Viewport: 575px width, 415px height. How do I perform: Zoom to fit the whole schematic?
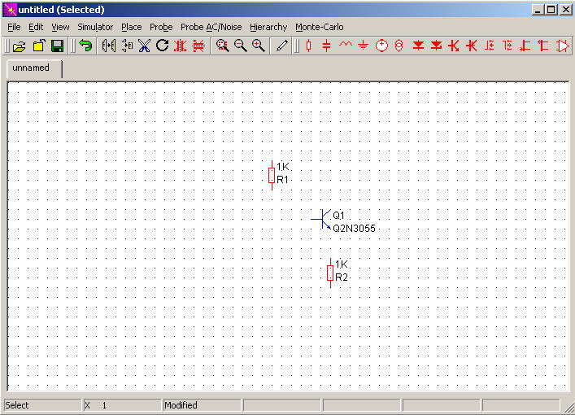tap(223, 46)
